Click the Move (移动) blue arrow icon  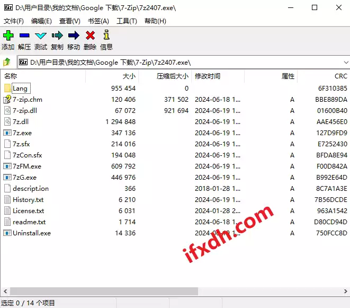[x=74, y=36]
